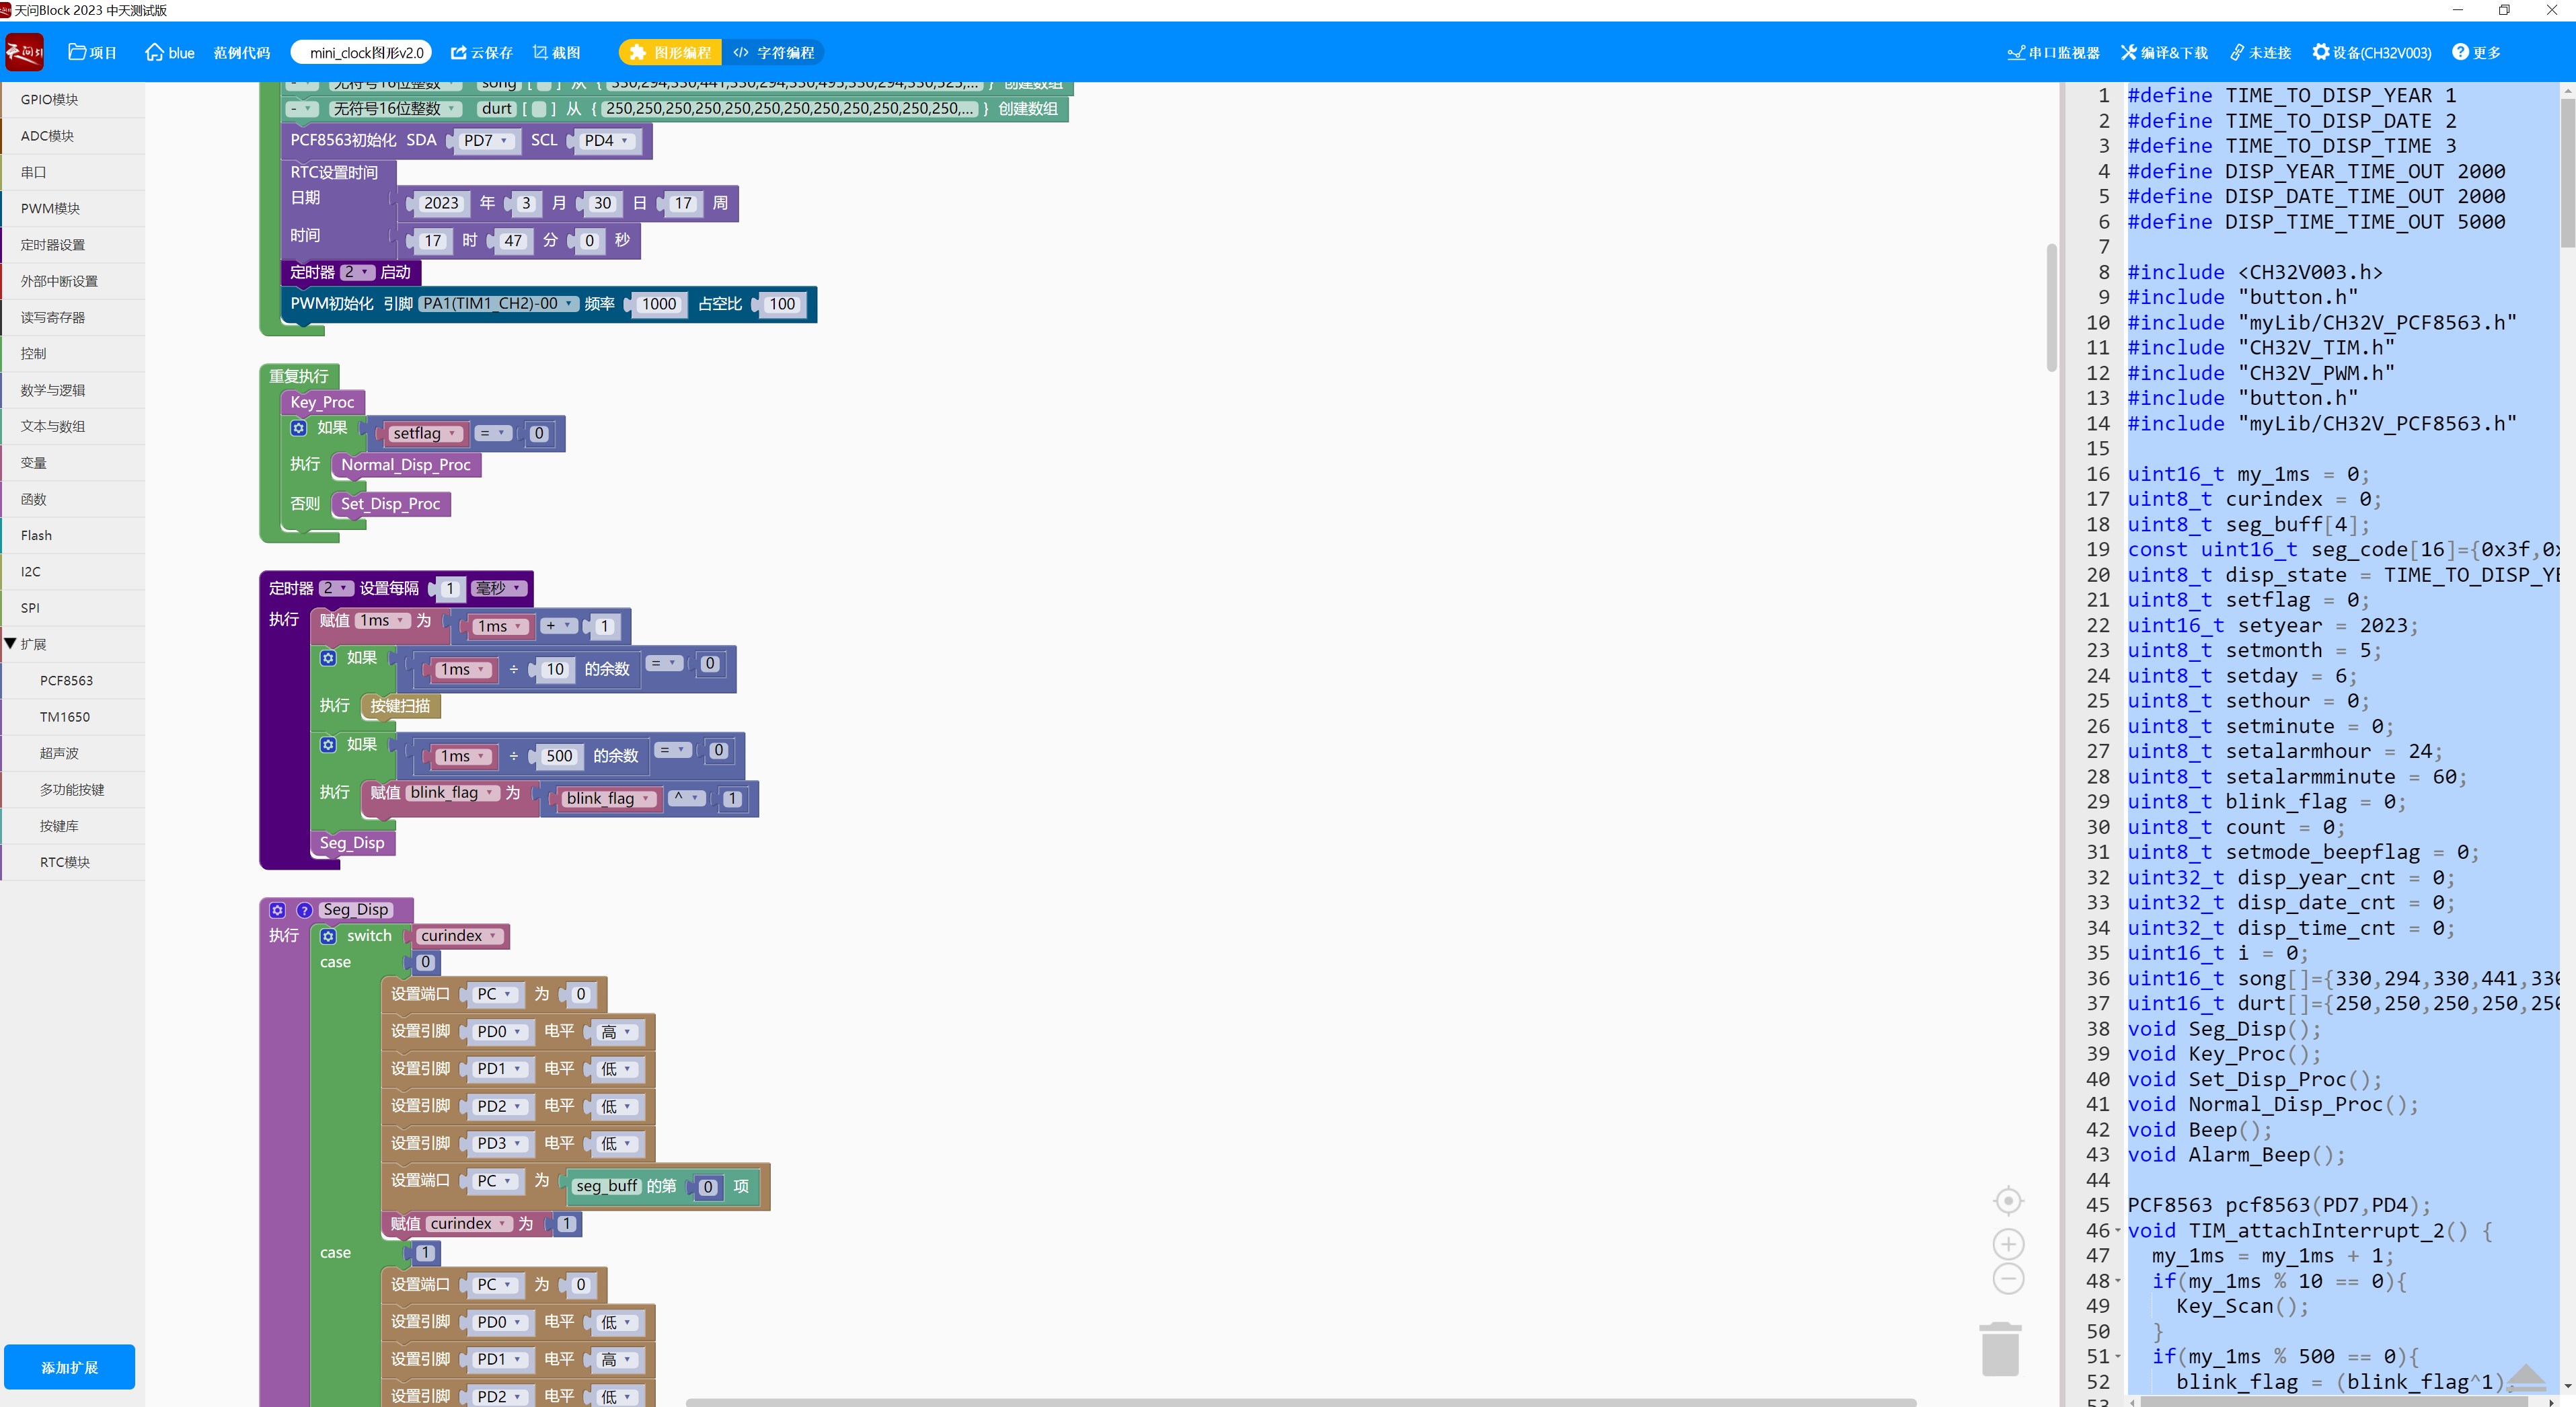Click hour value 17 in 时间 row
This screenshot has height=1407, width=2576.
coord(432,241)
